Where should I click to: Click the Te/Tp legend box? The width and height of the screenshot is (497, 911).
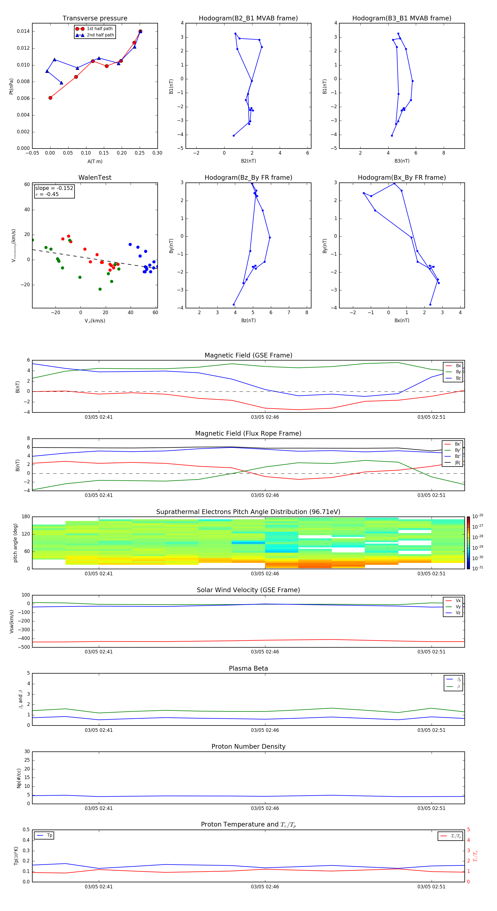[x=450, y=836]
